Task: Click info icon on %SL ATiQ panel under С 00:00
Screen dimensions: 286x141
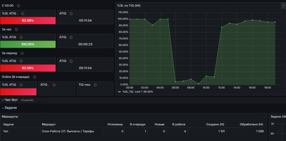Action: pos(23,13)
